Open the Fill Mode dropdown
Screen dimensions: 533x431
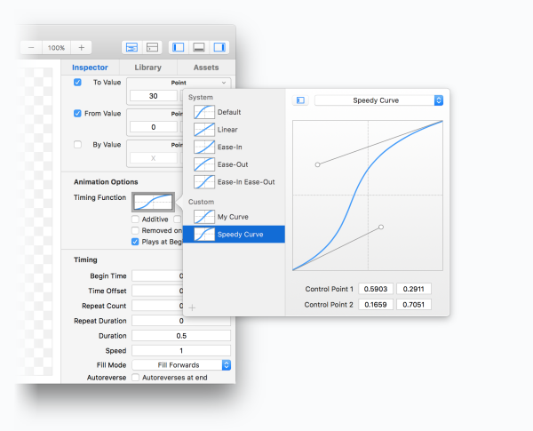[x=182, y=364]
